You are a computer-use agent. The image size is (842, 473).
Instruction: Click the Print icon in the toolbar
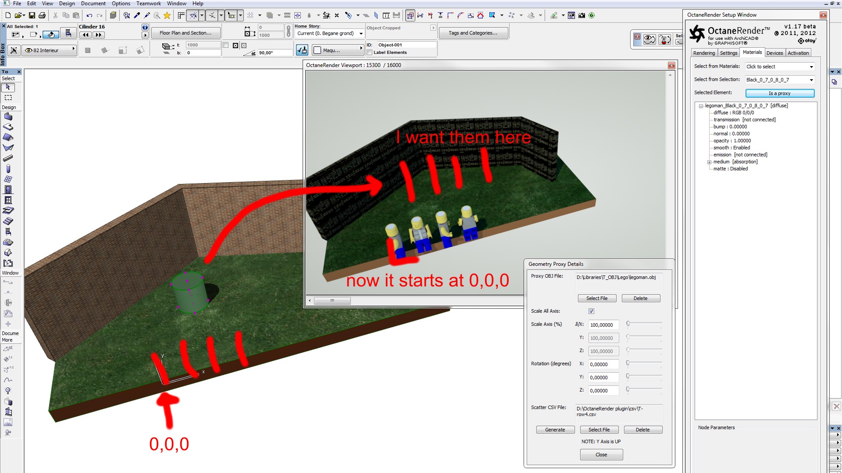[x=42, y=15]
